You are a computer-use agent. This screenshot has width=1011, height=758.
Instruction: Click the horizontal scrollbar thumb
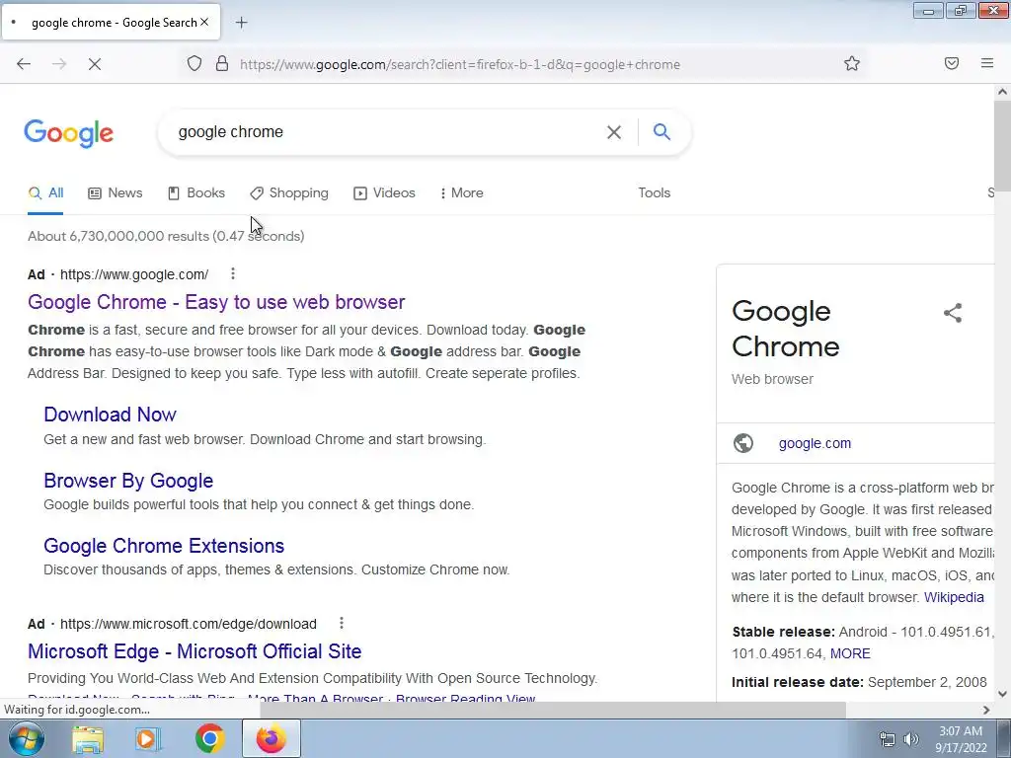coord(553,710)
